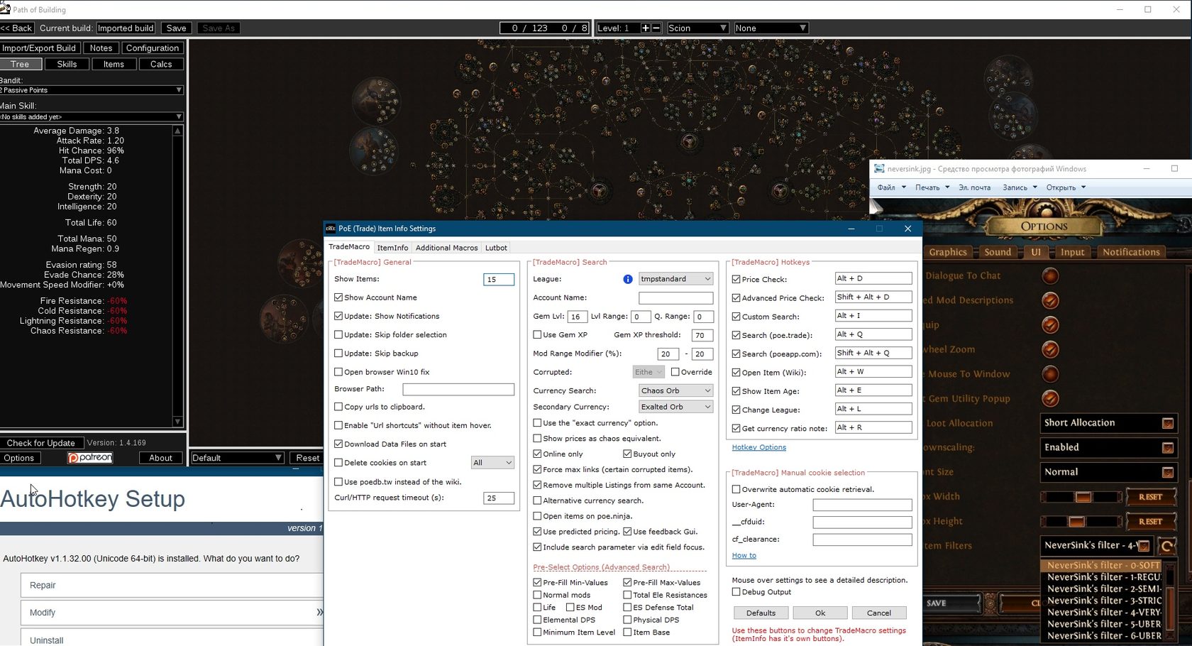Adjust the Box Height slider handle
This screenshot has height=646, width=1192.
point(1076,522)
